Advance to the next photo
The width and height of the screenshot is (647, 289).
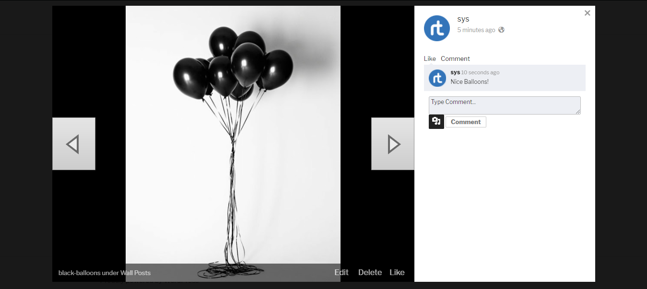pyautogui.click(x=393, y=144)
